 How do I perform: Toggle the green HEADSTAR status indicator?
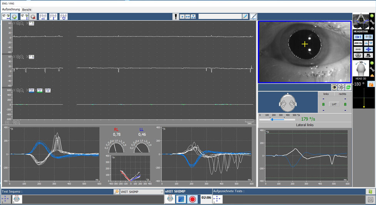click(372, 16)
